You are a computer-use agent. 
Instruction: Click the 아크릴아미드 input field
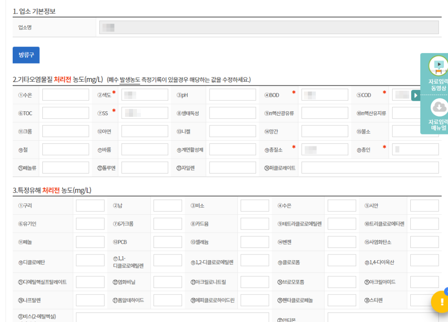[x=424, y=282]
